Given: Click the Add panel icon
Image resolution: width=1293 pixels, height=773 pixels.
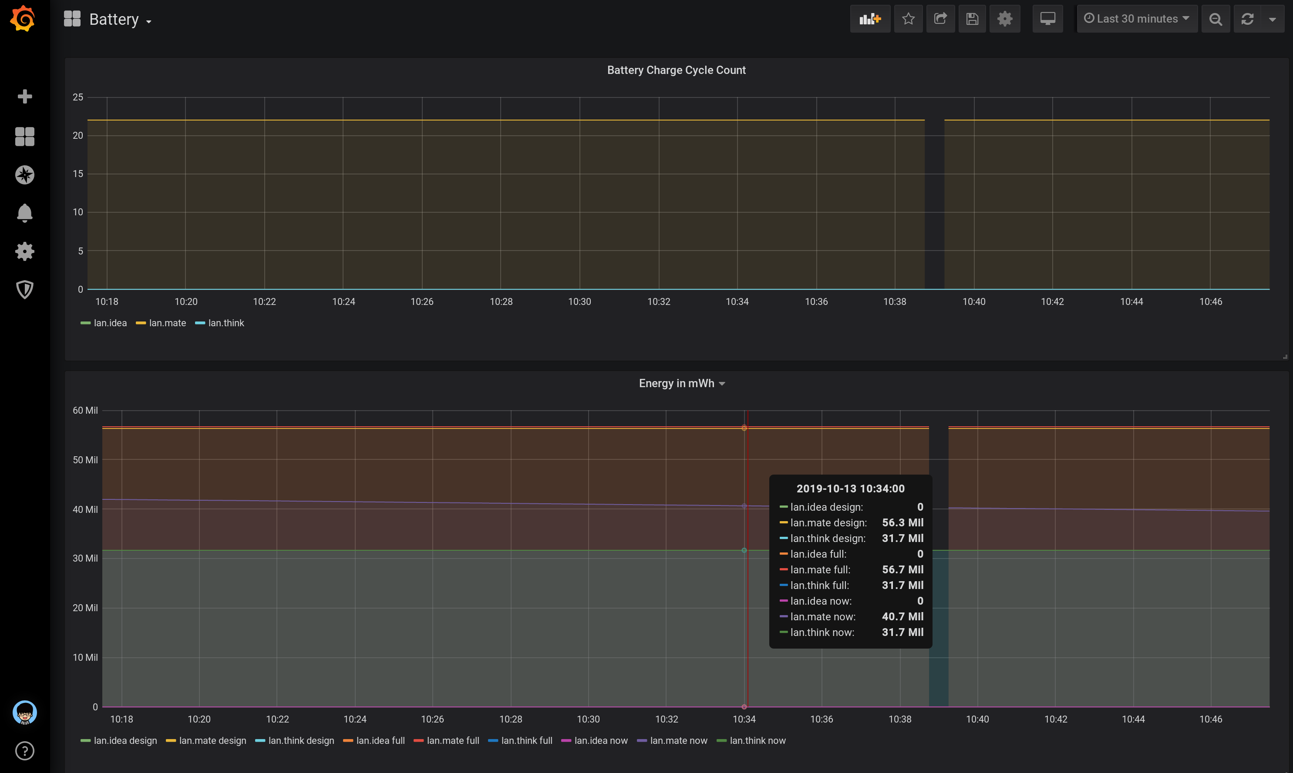Looking at the screenshot, I should (x=869, y=19).
